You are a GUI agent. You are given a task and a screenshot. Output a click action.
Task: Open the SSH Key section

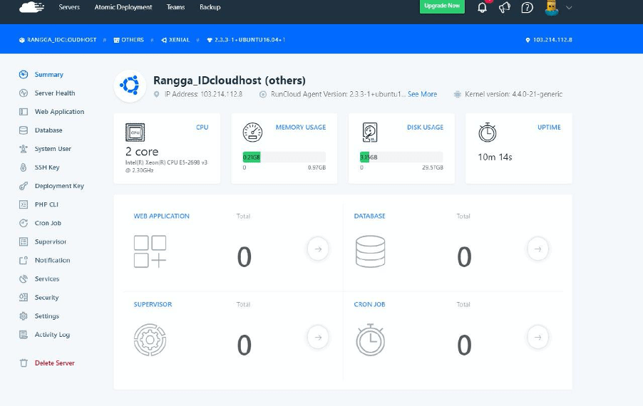(47, 167)
